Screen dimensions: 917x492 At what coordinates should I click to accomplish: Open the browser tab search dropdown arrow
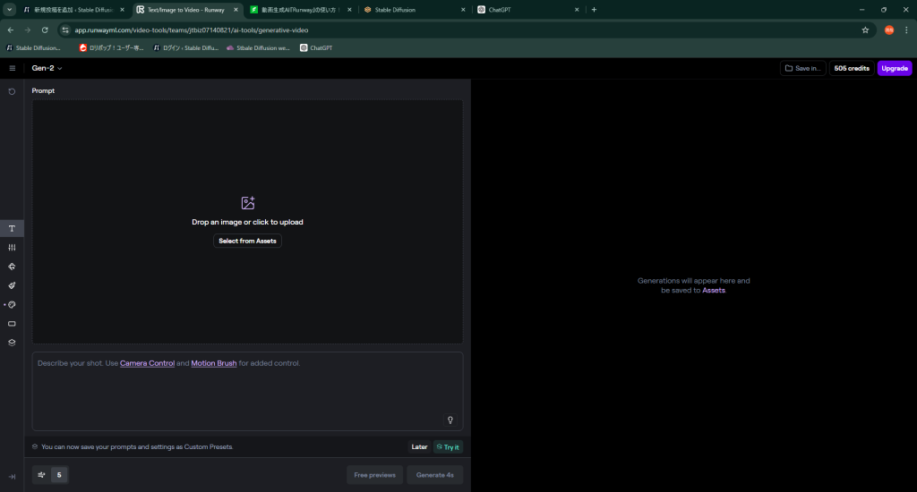pyautogui.click(x=9, y=10)
